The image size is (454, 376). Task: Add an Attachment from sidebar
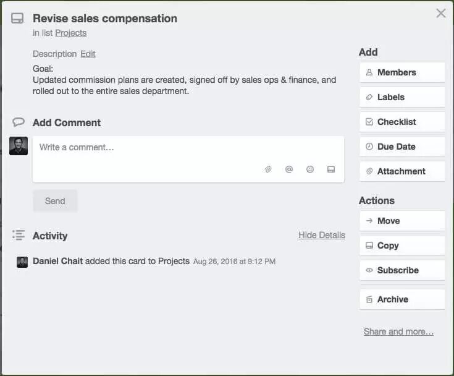402,171
